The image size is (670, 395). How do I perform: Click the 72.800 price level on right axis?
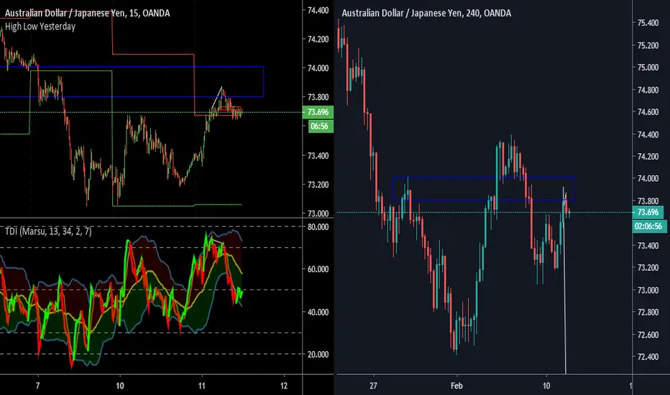pos(648,312)
